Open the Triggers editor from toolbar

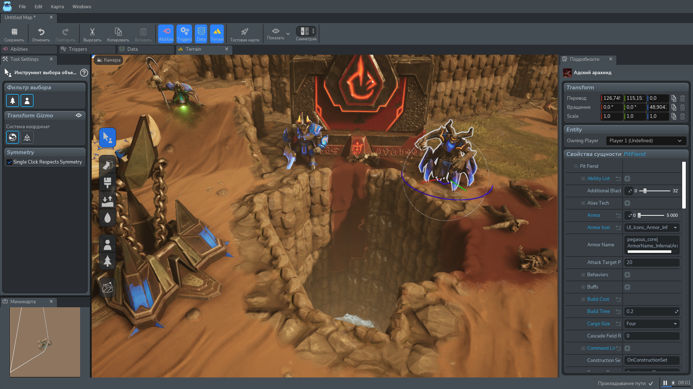[x=184, y=34]
